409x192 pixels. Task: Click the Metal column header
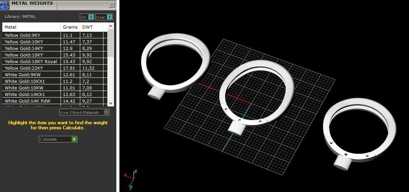pos(31,27)
